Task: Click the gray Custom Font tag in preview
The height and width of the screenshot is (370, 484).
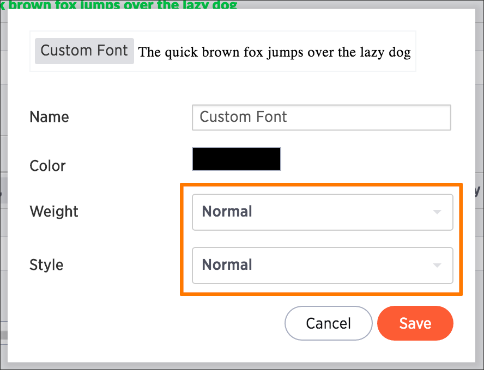Action: pyautogui.click(x=84, y=51)
